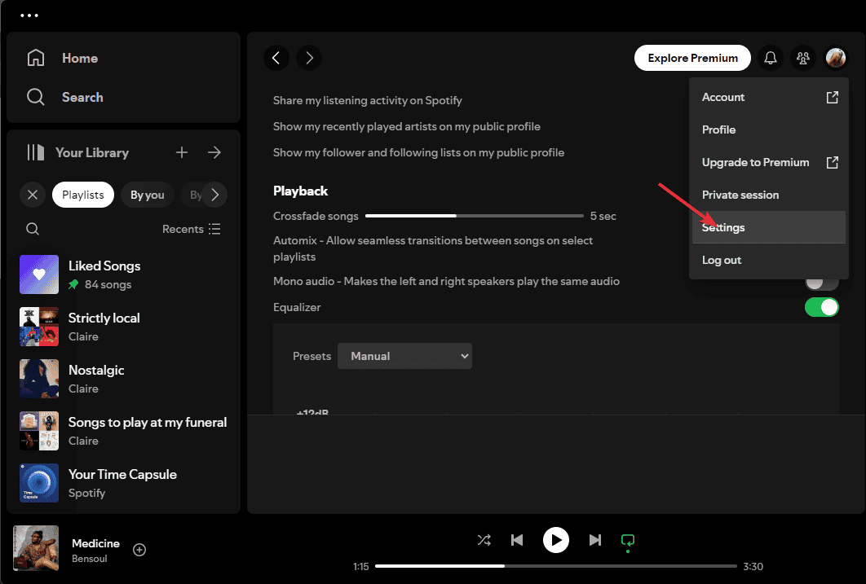Image resolution: width=866 pixels, height=584 pixels.
Task: Skip to the next track
Action: [x=594, y=540]
